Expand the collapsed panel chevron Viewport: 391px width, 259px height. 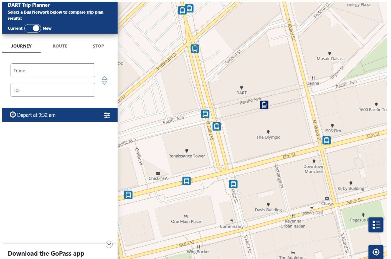pyautogui.click(x=109, y=244)
